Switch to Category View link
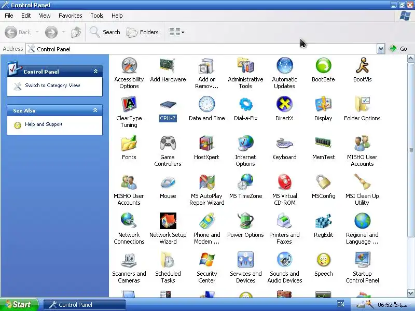Image resolution: width=415 pixels, height=311 pixels. click(52, 86)
